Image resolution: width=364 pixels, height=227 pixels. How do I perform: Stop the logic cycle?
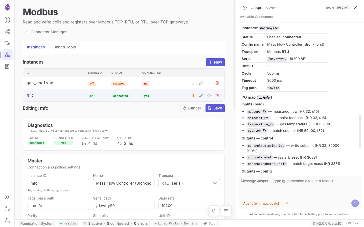point(210,223)
